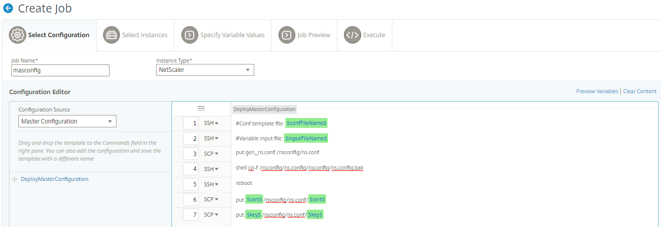The height and width of the screenshot is (227, 661).
Task: Open the Instance Type NetScaler dropdown
Action: (x=205, y=70)
